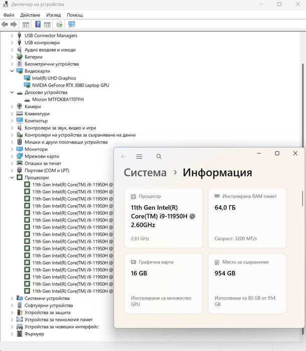Click the back arrow in Settings window
Screen dimensions: 306x351
pyautogui.click(x=123, y=156)
